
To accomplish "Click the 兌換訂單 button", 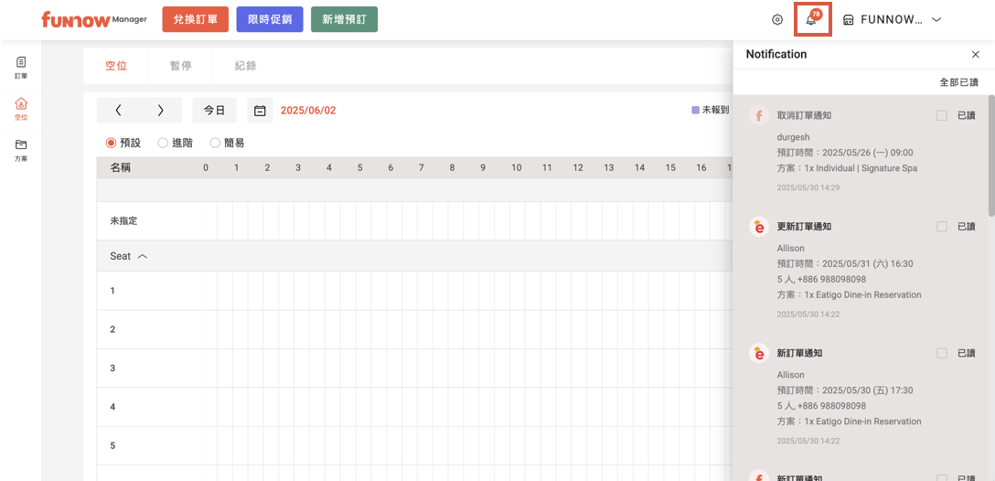I will (x=195, y=20).
